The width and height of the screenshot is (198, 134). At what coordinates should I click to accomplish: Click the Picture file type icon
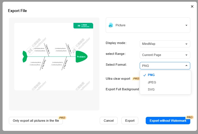[x=111, y=25]
